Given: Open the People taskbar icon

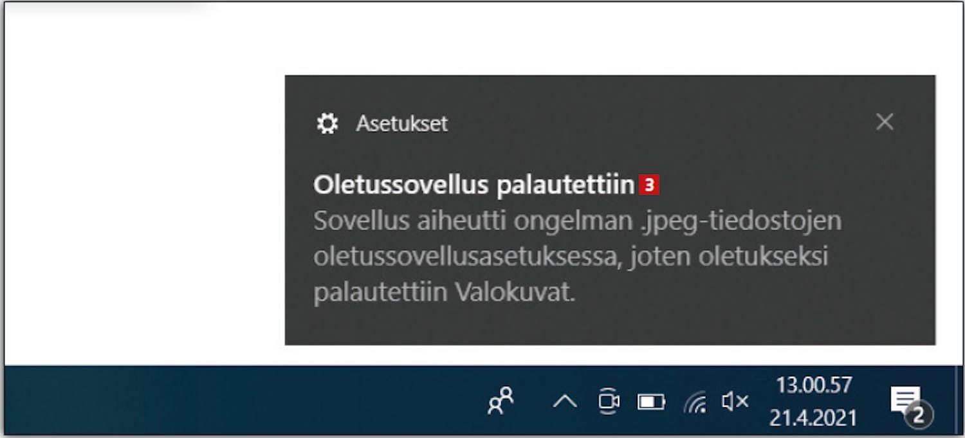Looking at the screenshot, I should [501, 401].
